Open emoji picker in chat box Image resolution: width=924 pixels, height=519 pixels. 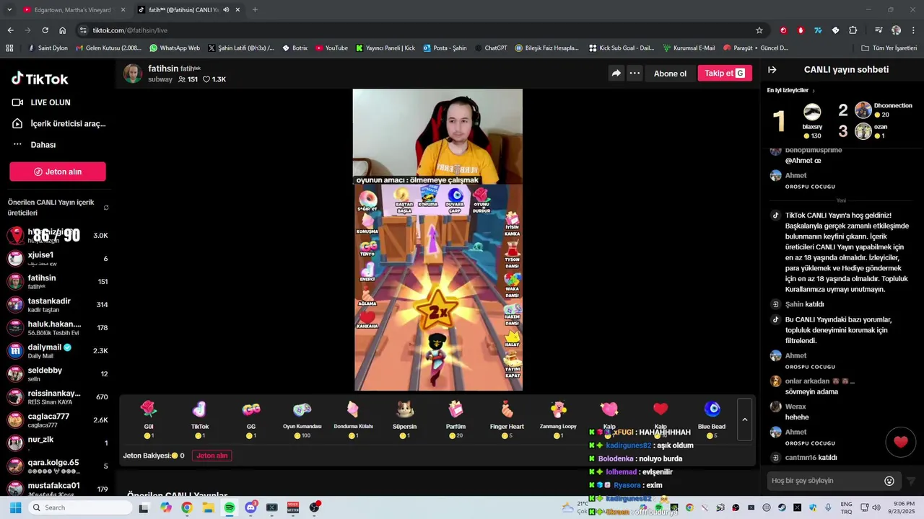[x=889, y=481]
